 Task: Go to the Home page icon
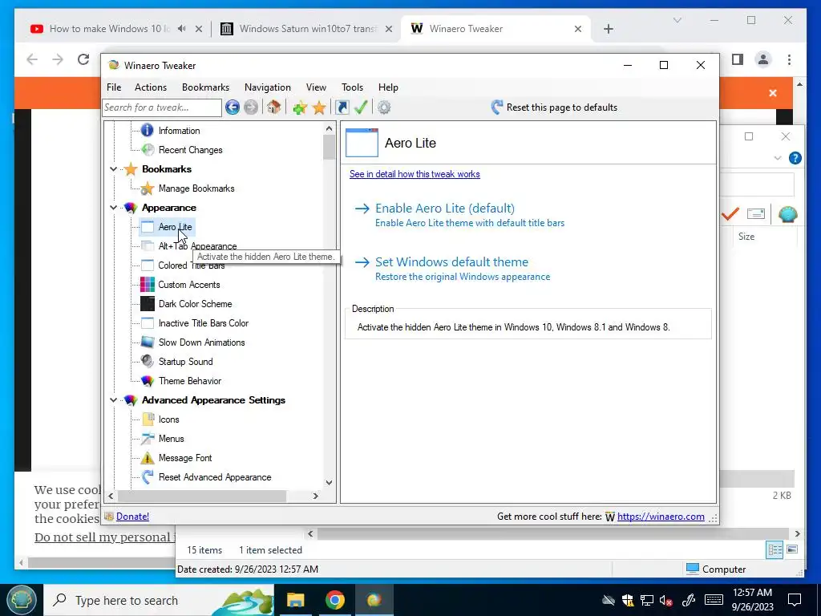click(x=273, y=107)
